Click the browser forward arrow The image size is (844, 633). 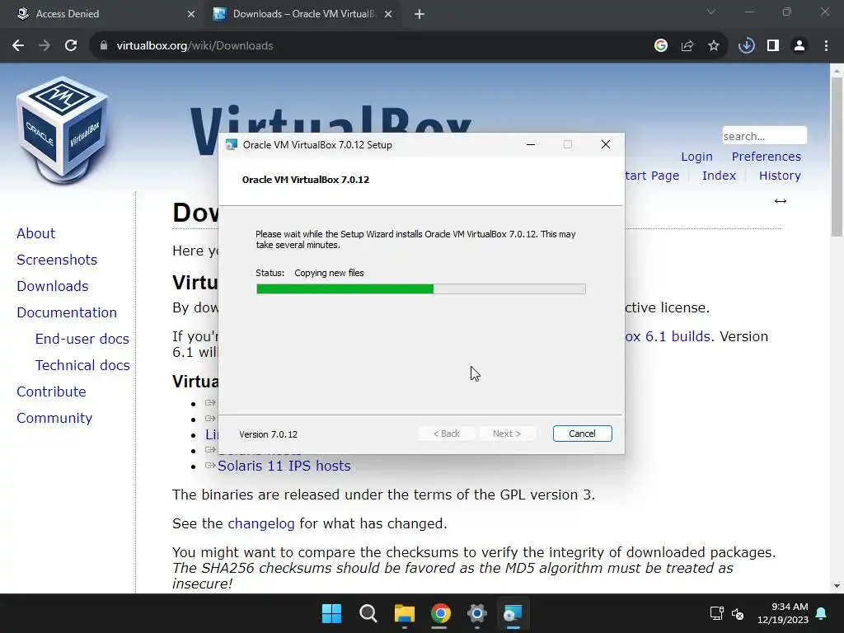[x=45, y=46]
